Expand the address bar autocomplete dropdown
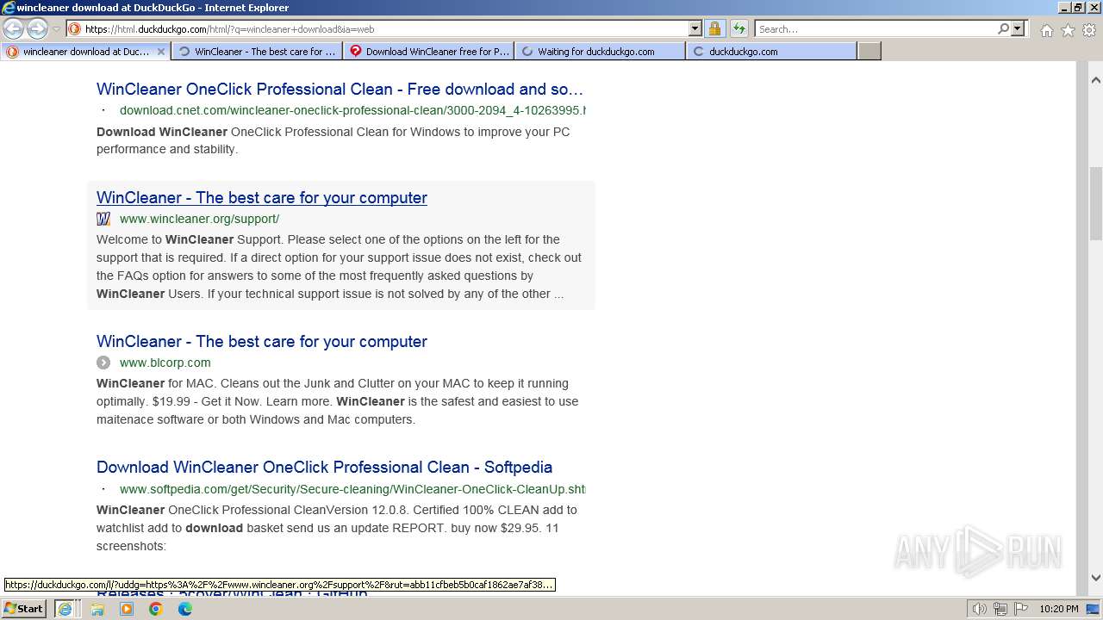The width and height of the screenshot is (1103, 620). 695,29
